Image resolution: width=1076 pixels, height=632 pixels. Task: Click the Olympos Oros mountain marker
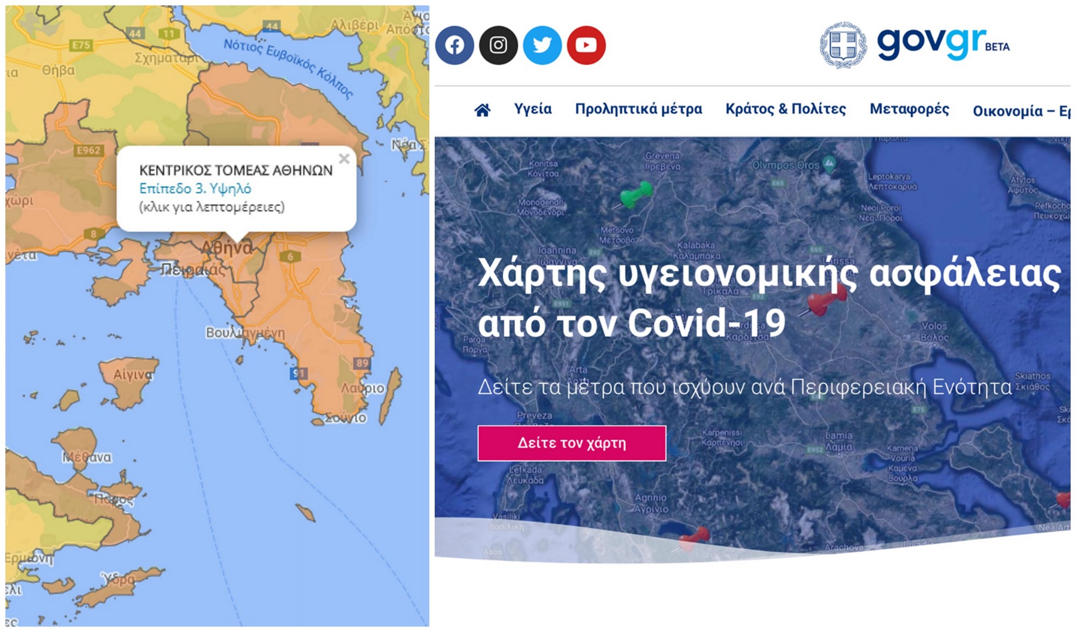(829, 163)
